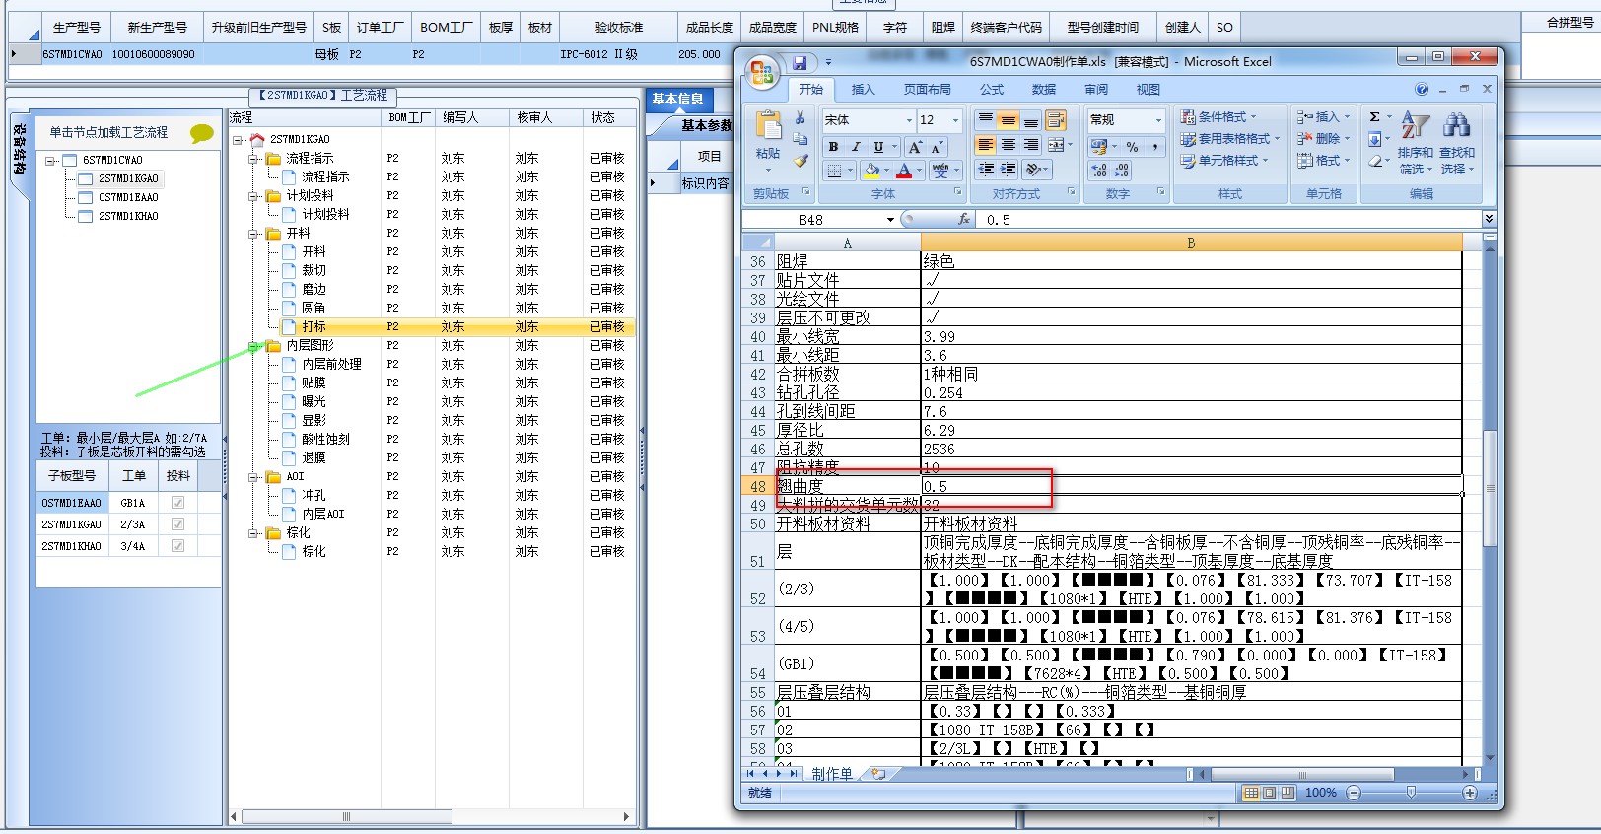The width and height of the screenshot is (1601, 834).
Task: Toggle Underline formatting in Excel
Action: tap(878, 147)
